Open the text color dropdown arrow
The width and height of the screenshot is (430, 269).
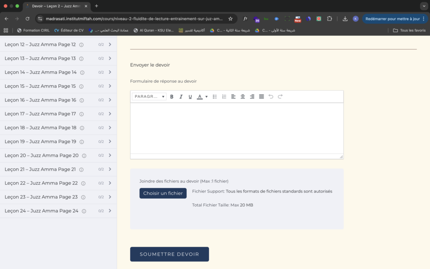tap(207, 97)
